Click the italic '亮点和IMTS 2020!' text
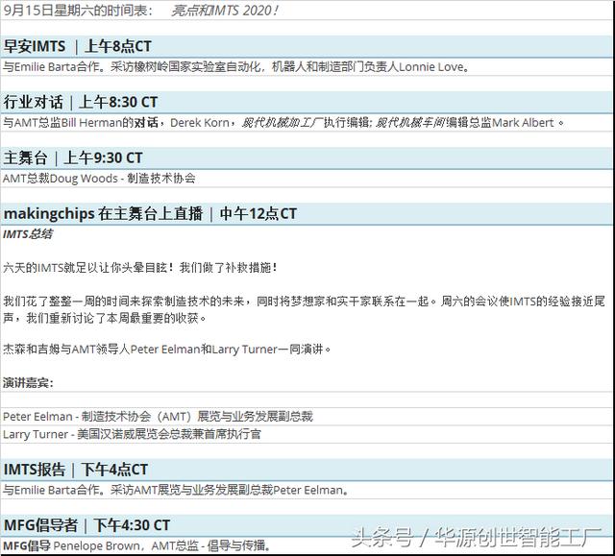This screenshot has height=556, width=615. [225, 11]
